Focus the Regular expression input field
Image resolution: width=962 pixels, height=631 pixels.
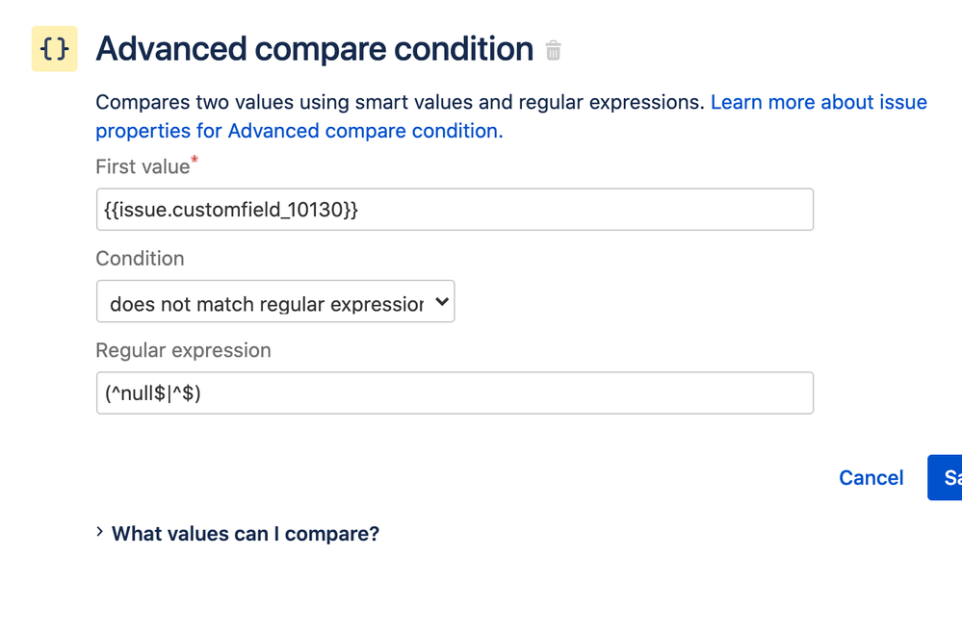455,392
